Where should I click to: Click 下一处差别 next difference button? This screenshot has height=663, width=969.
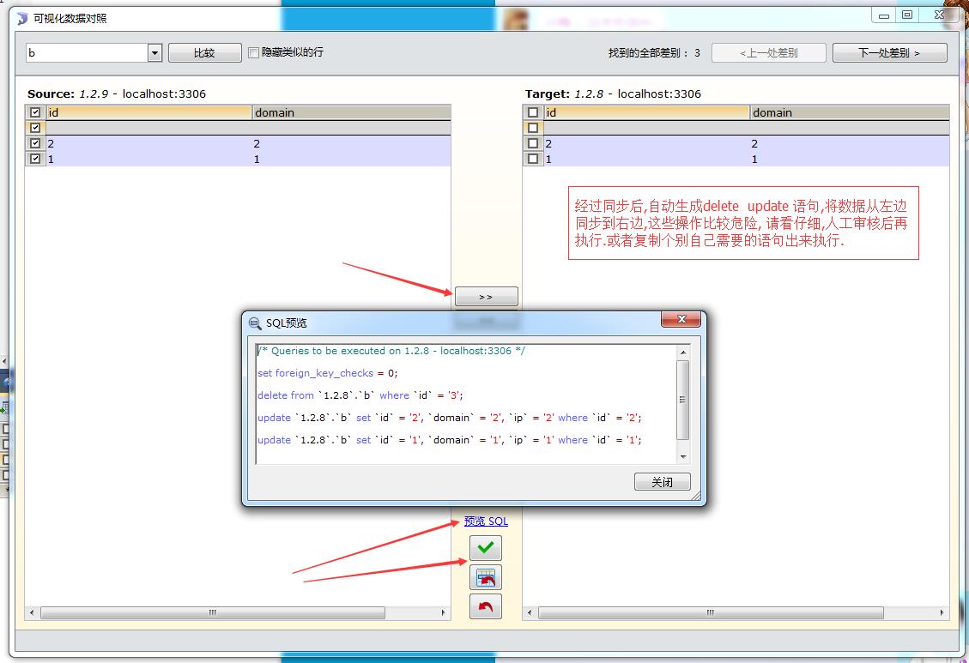pos(889,53)
